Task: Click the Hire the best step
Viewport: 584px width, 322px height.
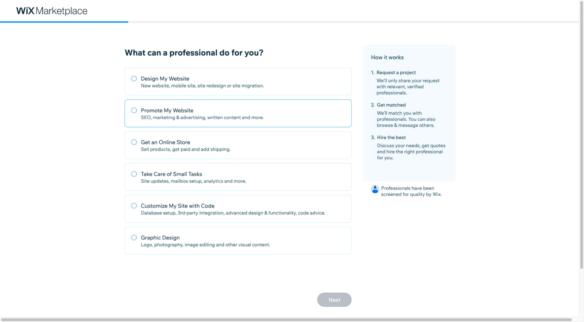Action: 392,137
